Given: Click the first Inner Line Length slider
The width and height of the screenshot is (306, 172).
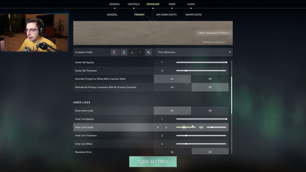Looking at the screenshot, I should 186,128.
